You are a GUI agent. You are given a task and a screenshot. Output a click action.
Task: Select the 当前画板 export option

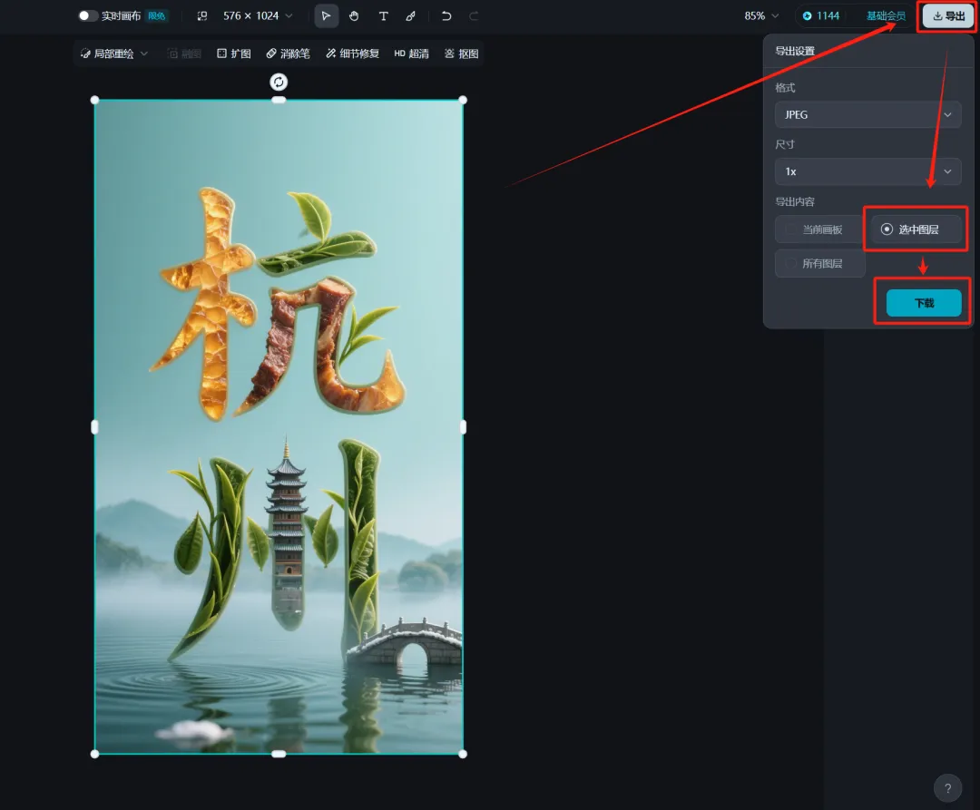[820, 229]
